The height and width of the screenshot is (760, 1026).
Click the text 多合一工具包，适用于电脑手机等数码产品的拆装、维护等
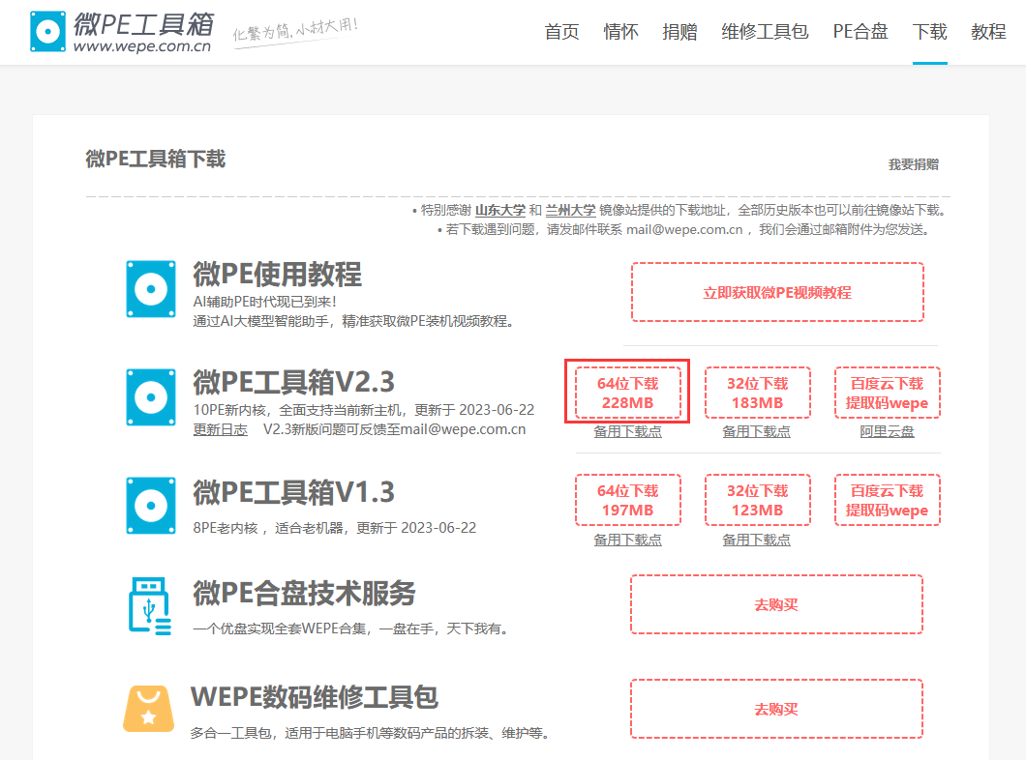(x=370, y=733)
